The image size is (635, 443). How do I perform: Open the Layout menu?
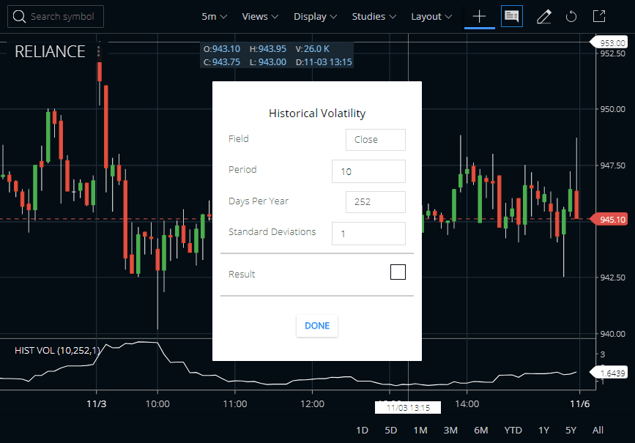click(431, 15)
